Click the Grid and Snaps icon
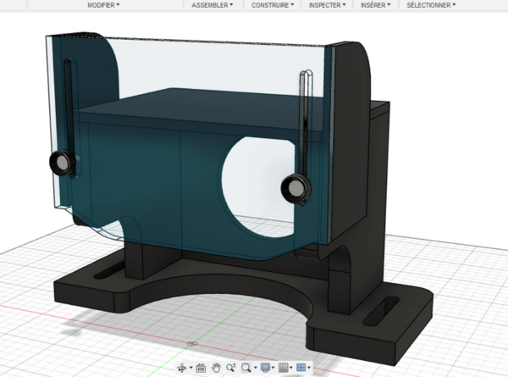The image size is (508, 377). point(284,368)
